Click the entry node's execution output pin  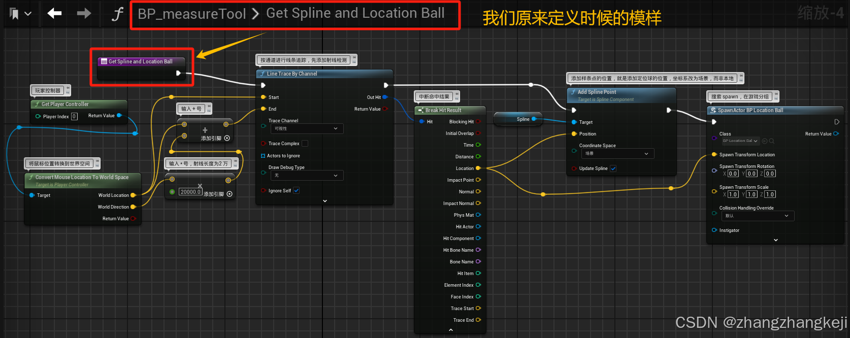[x=178, y=73]
